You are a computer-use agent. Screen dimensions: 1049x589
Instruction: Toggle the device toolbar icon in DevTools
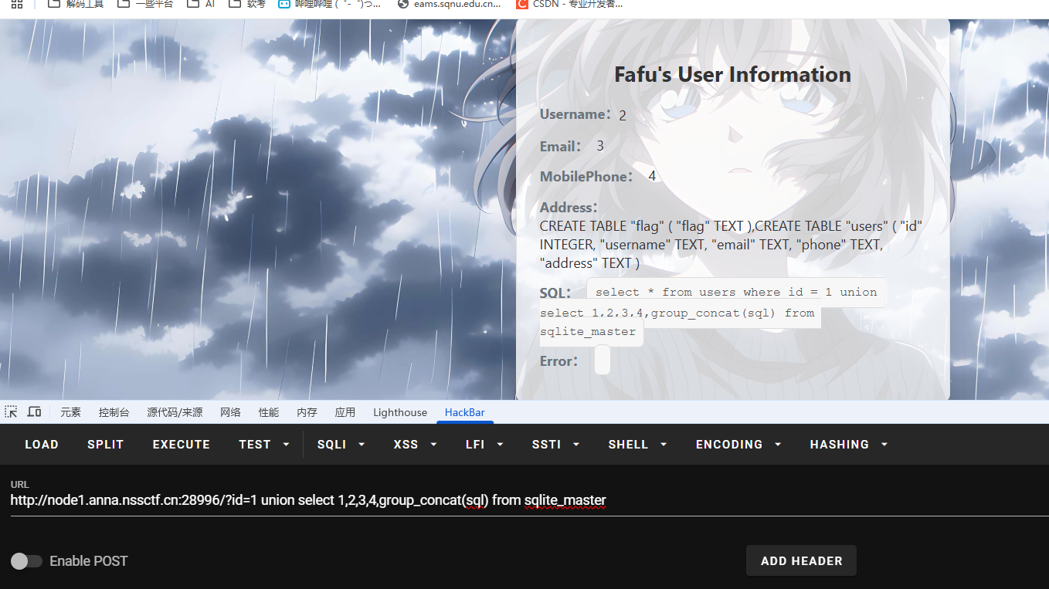tap(34, 412)
